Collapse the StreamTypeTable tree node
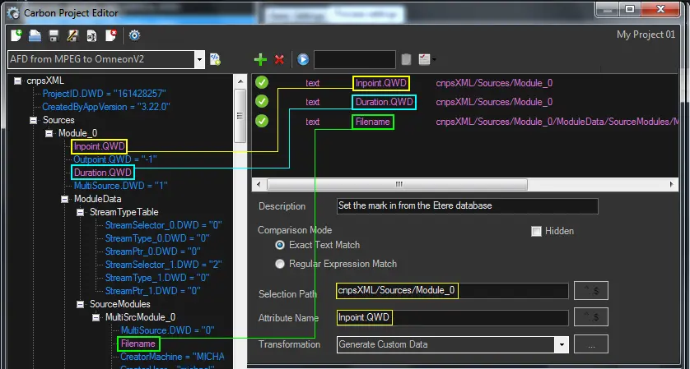The height and width of the screenshot is (369, 690). click(81, 212)
